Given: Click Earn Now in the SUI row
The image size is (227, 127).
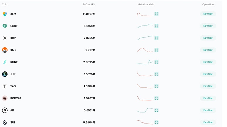Looking at the screenshot, I should [x=208, y=122].
